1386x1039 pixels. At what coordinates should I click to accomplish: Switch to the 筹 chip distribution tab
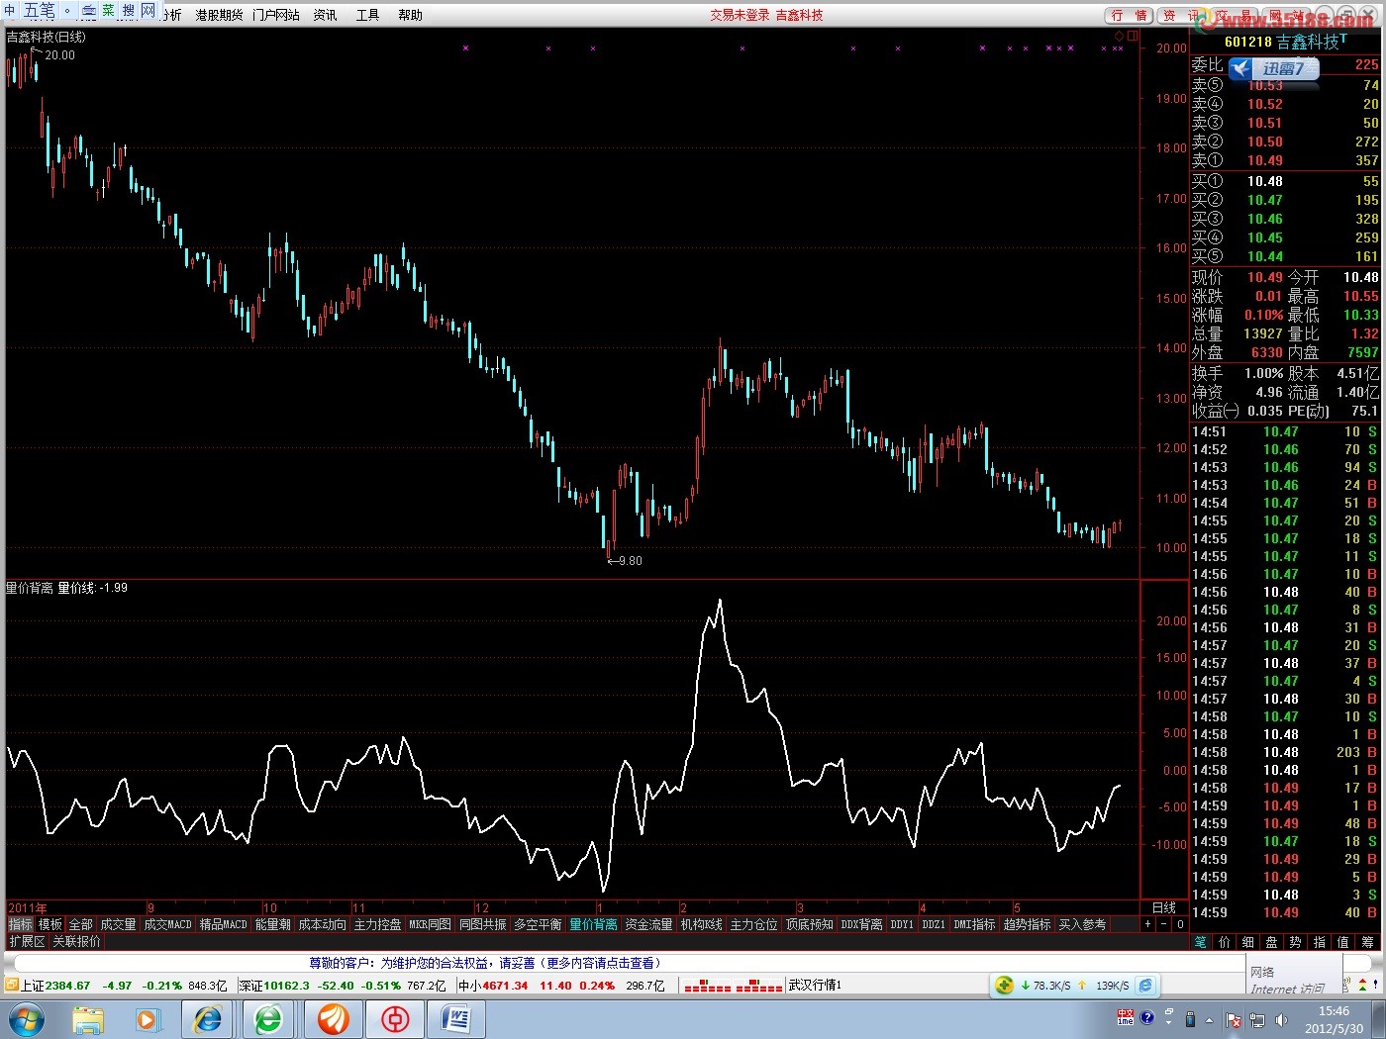[x=1367, y=942]
